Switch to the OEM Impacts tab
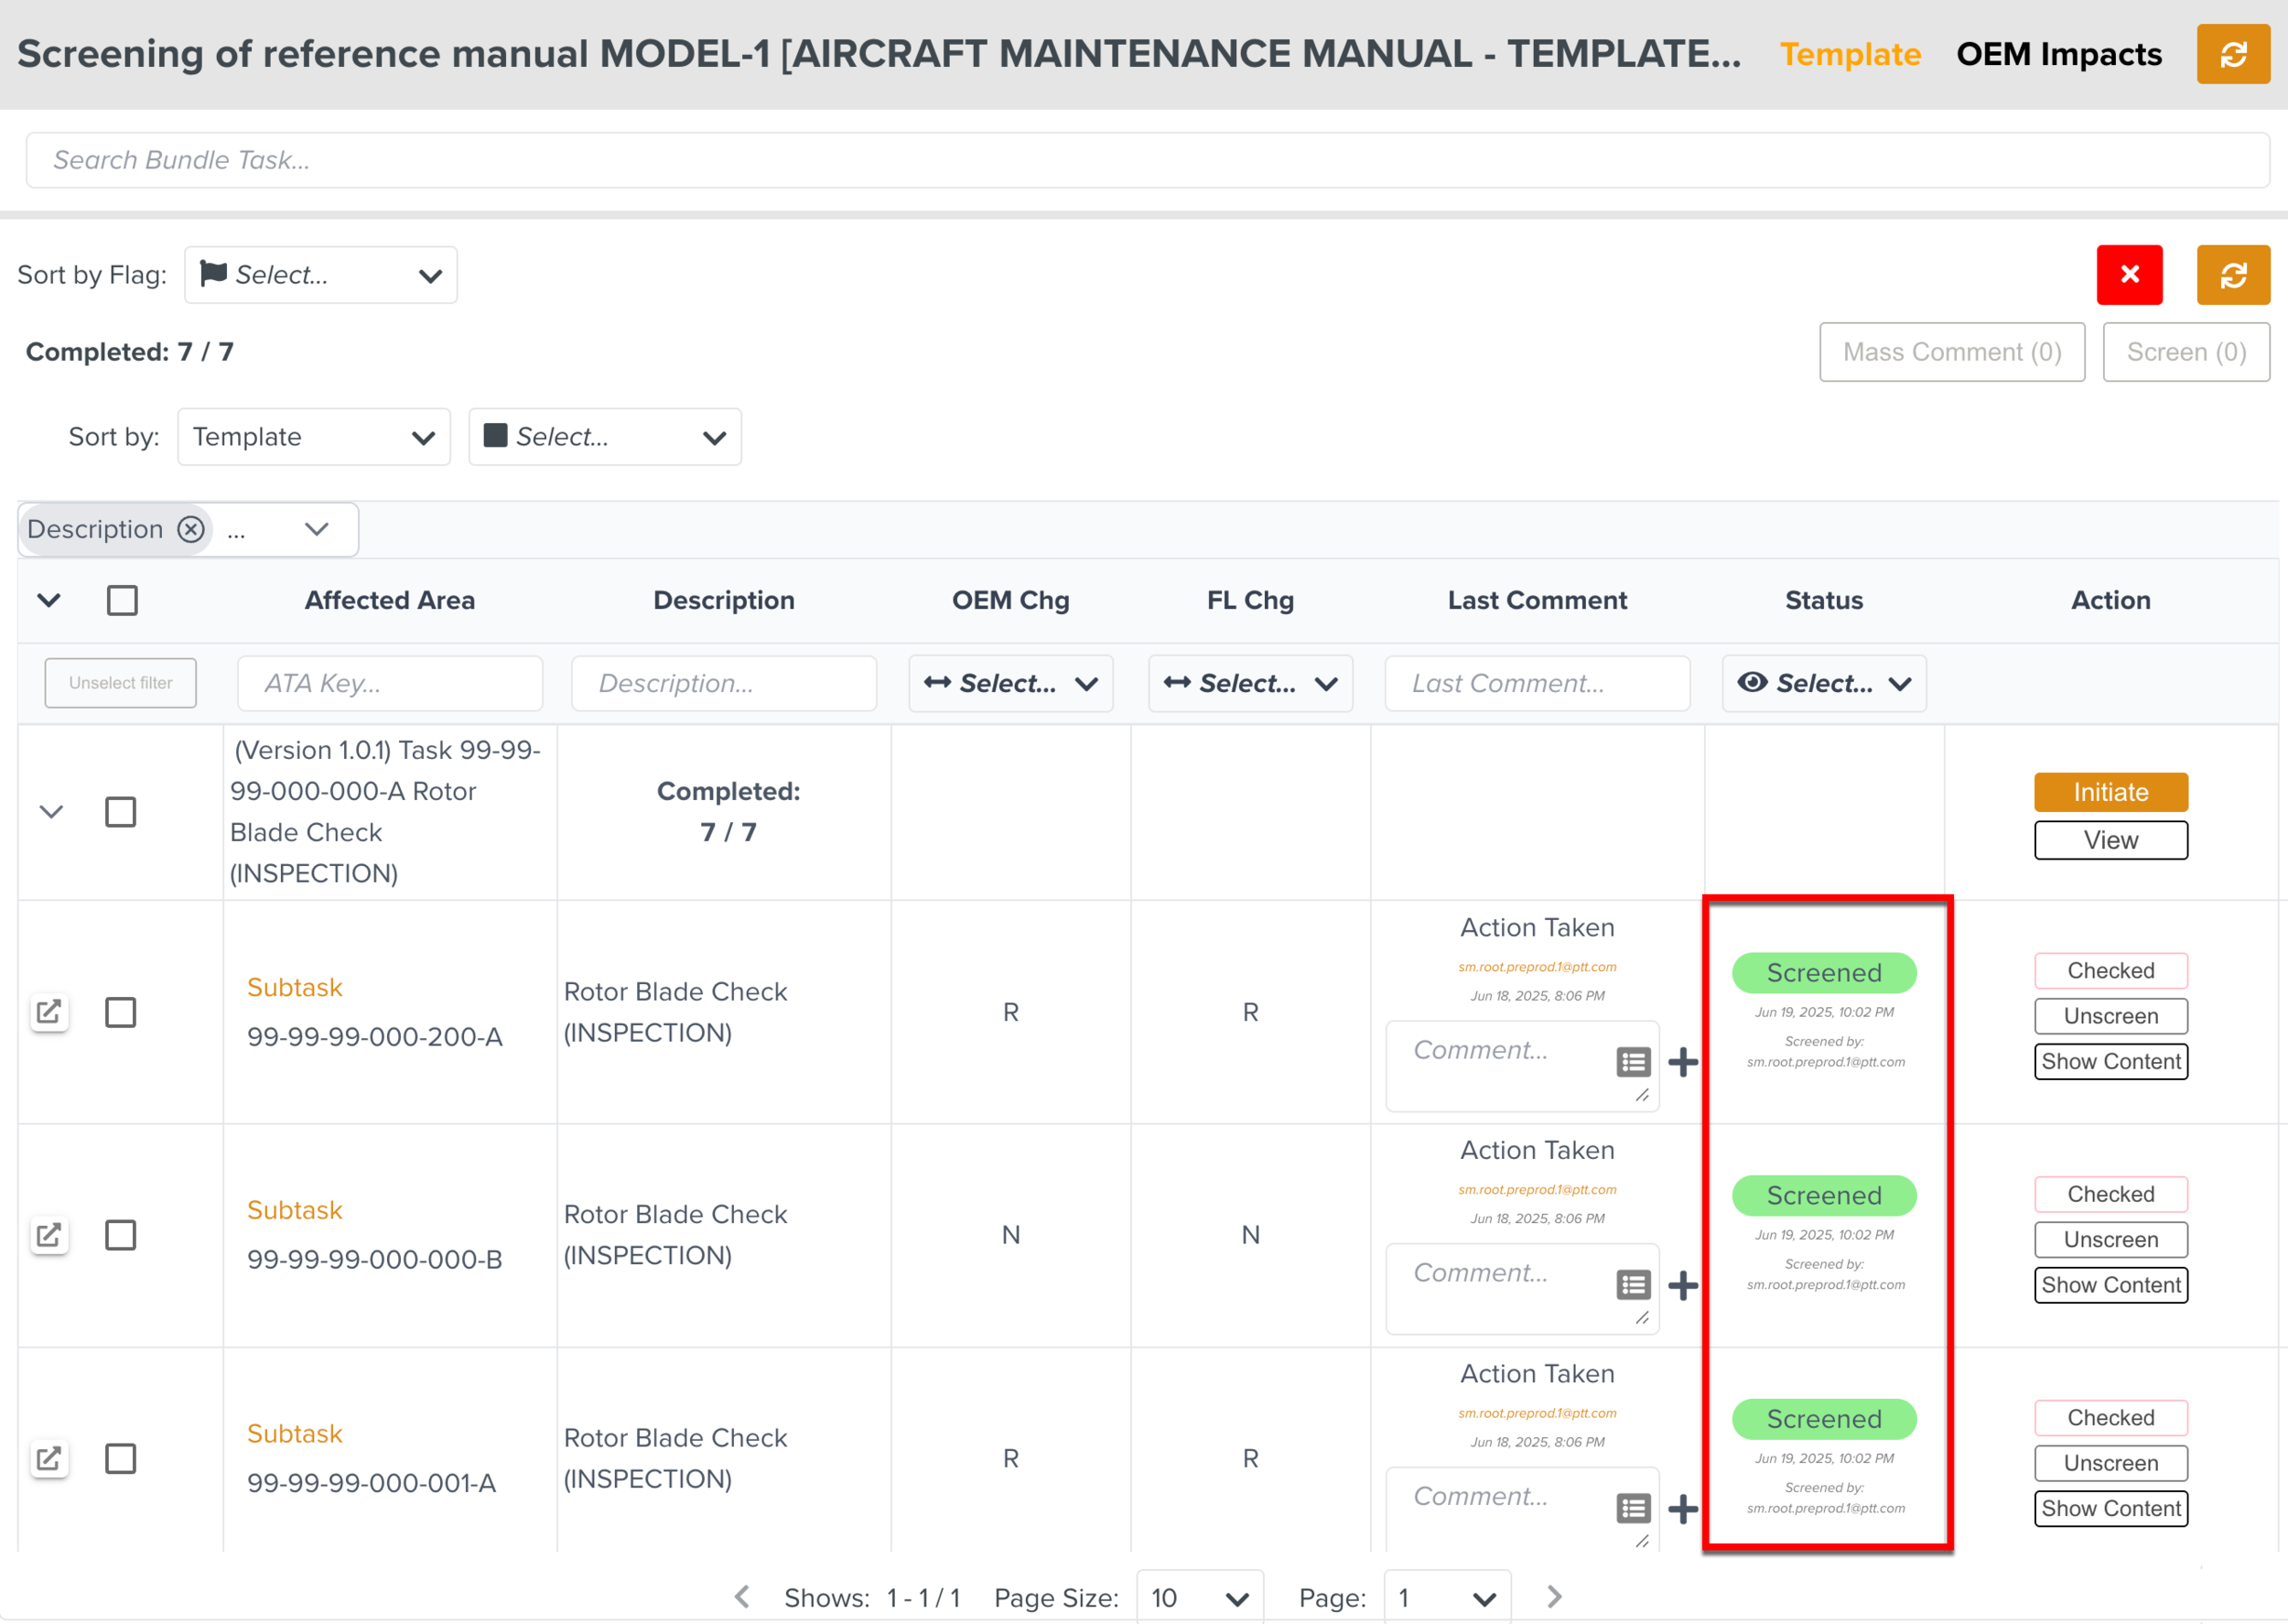The image size is (2288, 1624). 2058,54
